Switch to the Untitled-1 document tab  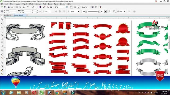click(7, 15)
